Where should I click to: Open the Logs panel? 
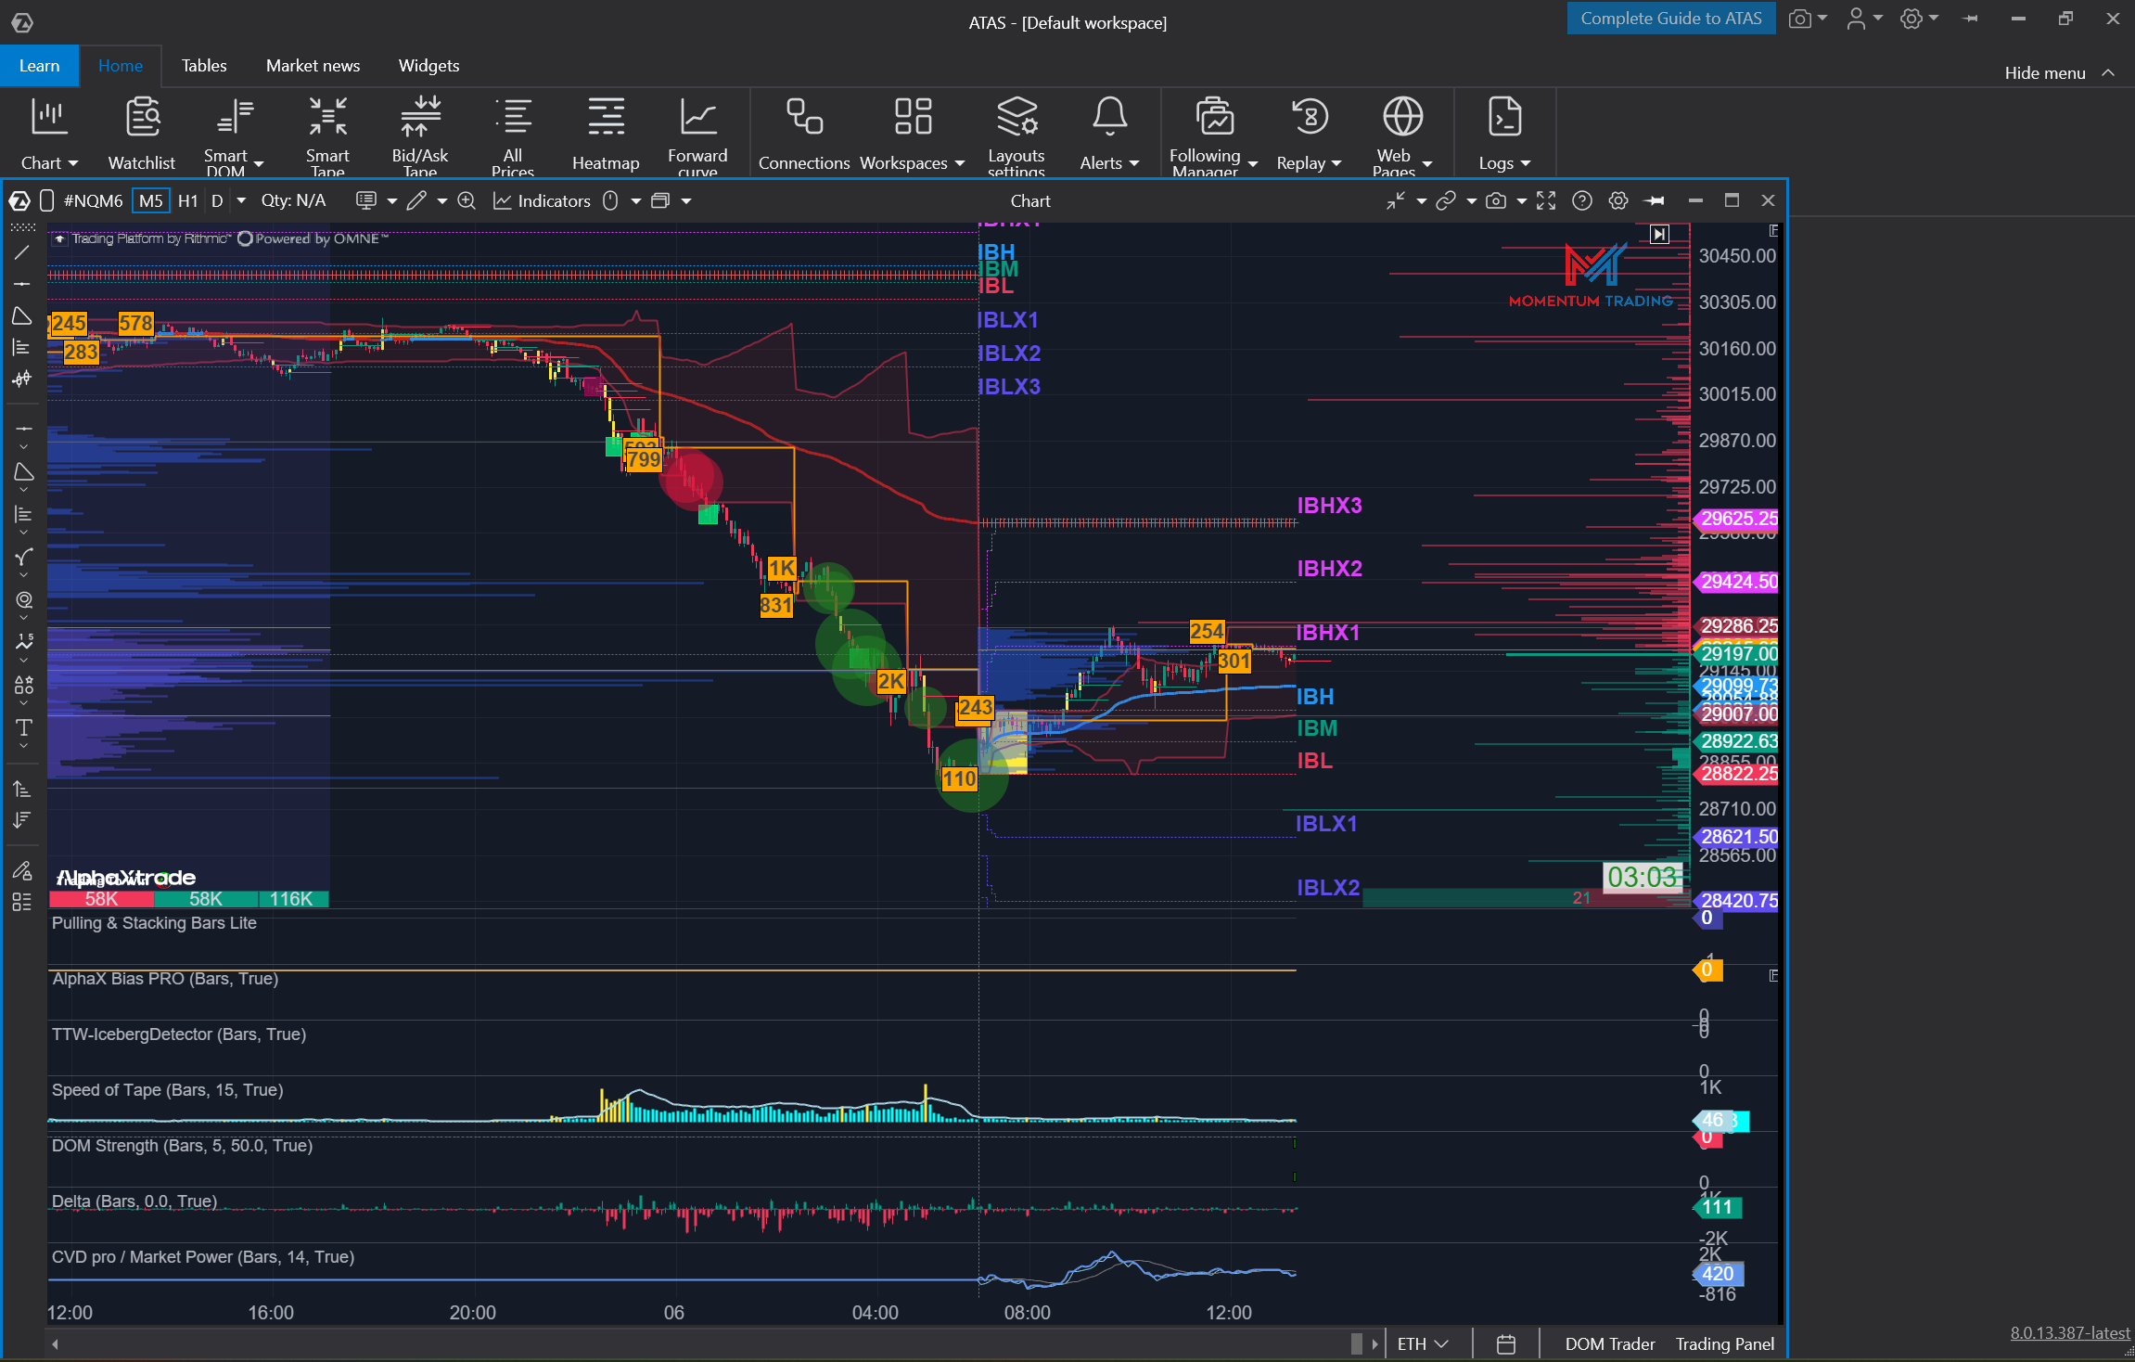(x=1504, y=134)
